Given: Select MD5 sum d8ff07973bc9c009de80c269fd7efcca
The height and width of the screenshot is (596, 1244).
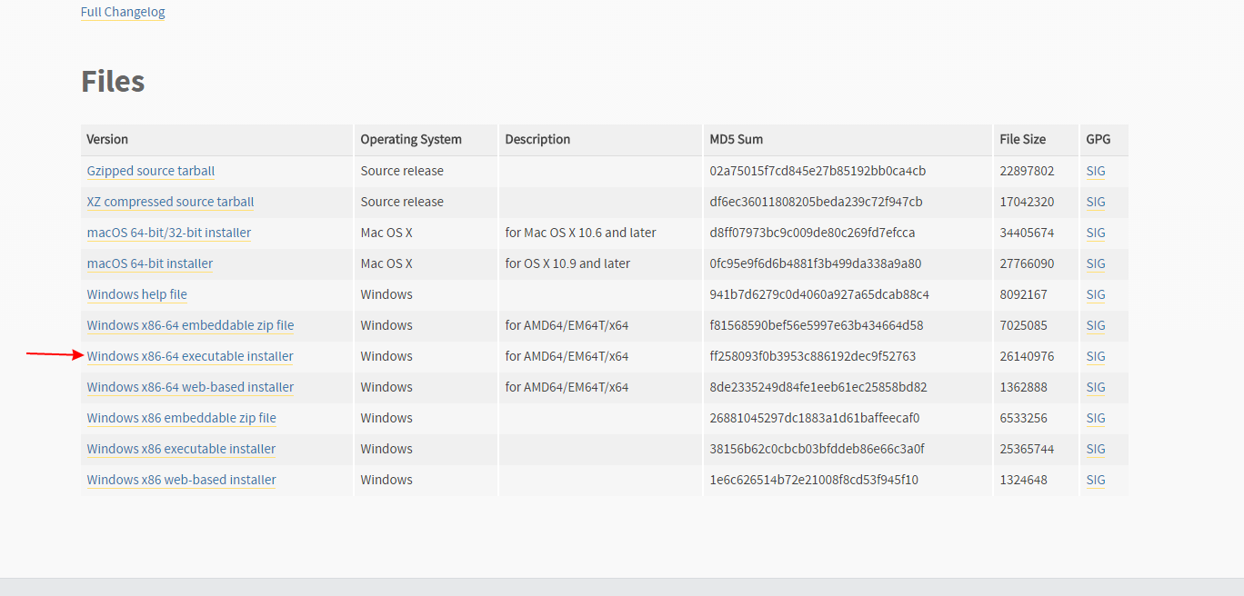Looking at the screenshot, I should (x=812, y=233).
